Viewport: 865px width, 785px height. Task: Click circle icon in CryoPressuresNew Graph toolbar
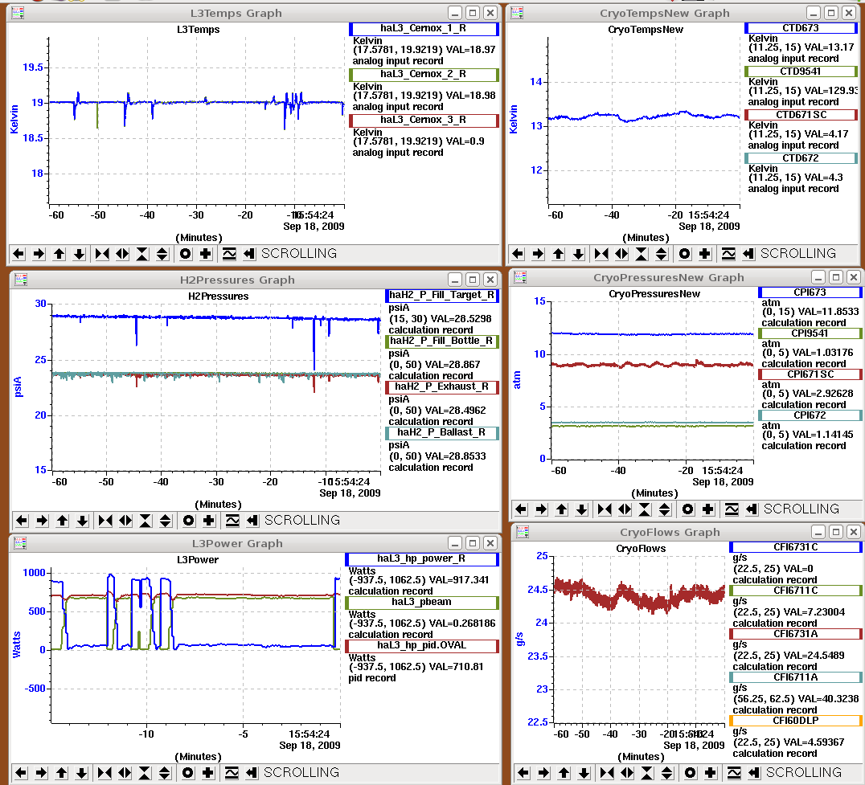[x=688, y=509]
